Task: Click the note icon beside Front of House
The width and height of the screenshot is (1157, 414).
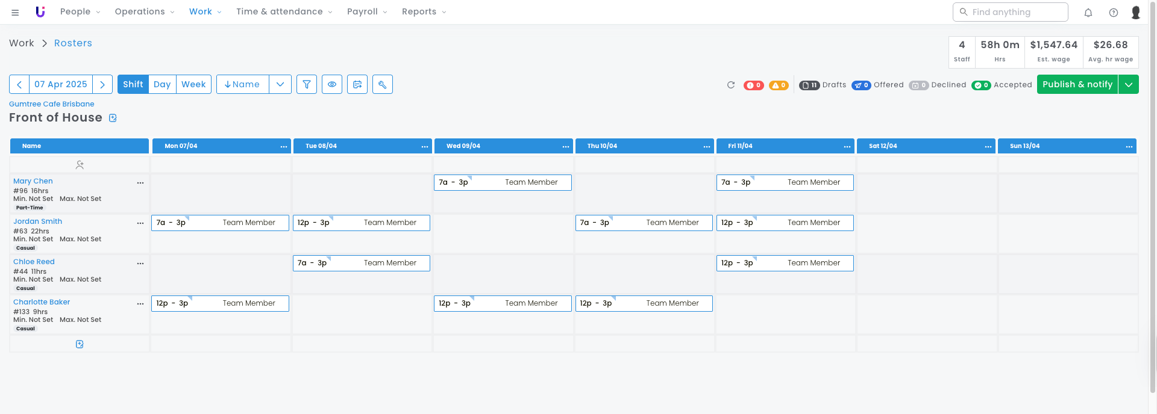Action: pyautogui.click(x=113, y=118)
